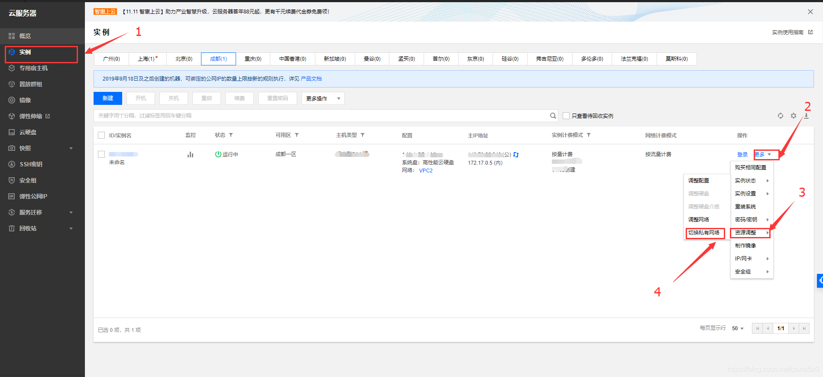Click the 回收站 trash icon

[12, 228]
